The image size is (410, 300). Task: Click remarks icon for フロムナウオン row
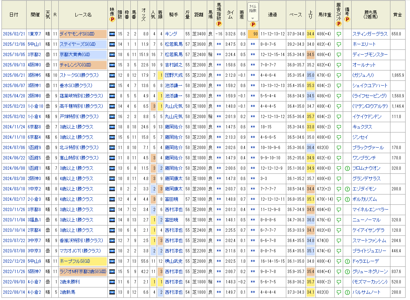click(x=347, y=169)
